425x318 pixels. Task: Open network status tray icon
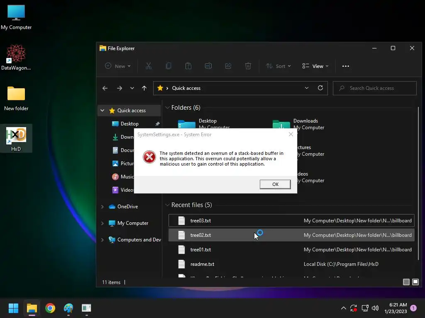click(x=365, y=308)
